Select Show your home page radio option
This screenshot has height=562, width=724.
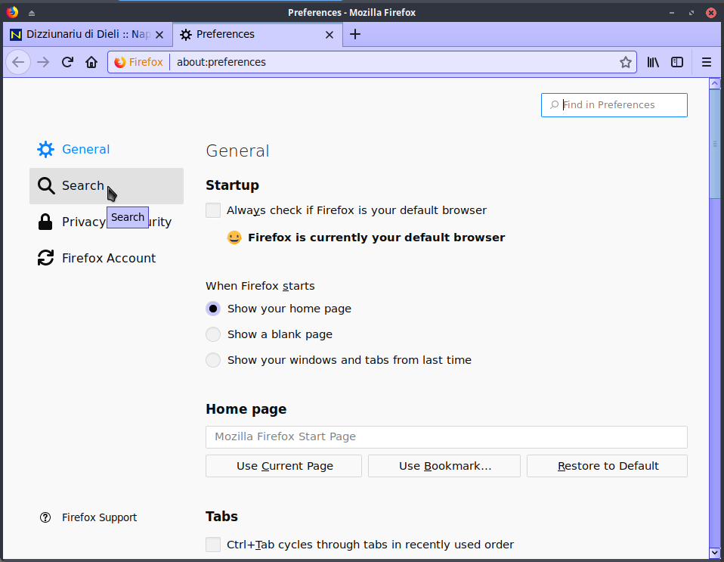pyautogui.click(x=213, y=309)
